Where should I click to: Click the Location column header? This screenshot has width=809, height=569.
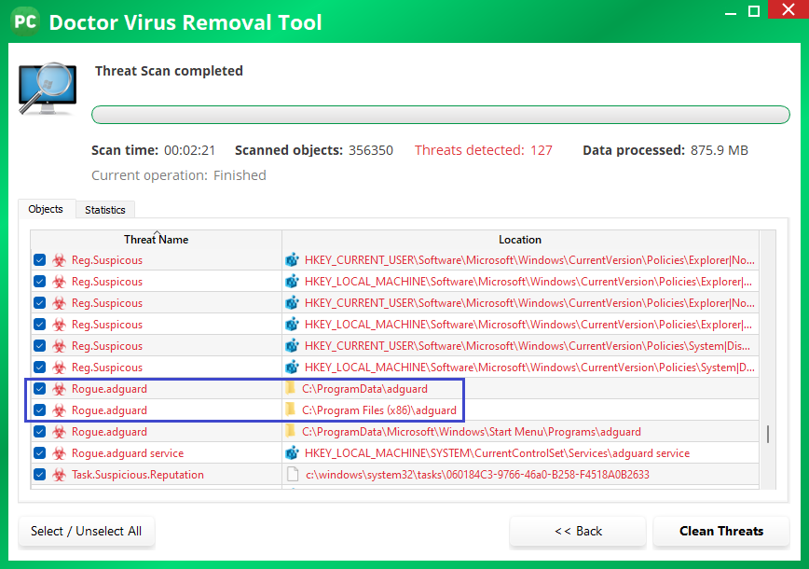tap(519, 240)
